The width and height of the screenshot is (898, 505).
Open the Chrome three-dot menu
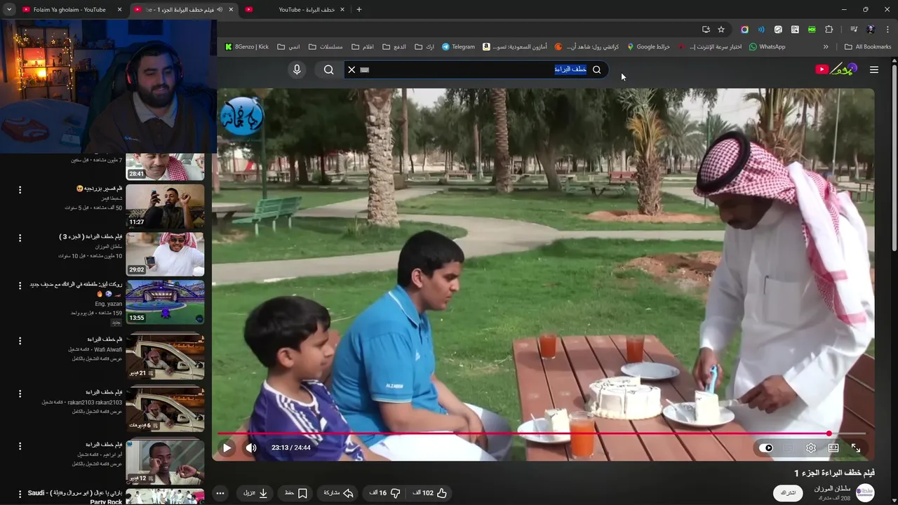tap(888, 29)
